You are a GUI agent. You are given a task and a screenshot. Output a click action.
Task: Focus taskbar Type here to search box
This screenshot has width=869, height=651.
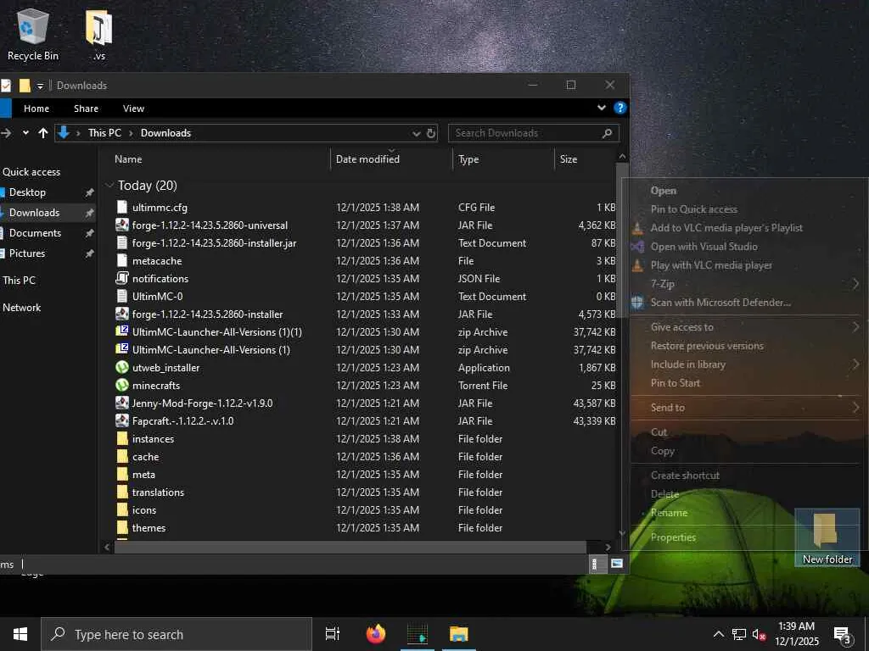177,634
